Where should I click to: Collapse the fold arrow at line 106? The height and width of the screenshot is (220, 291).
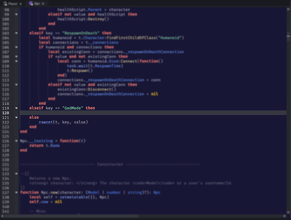click(16, 47)
